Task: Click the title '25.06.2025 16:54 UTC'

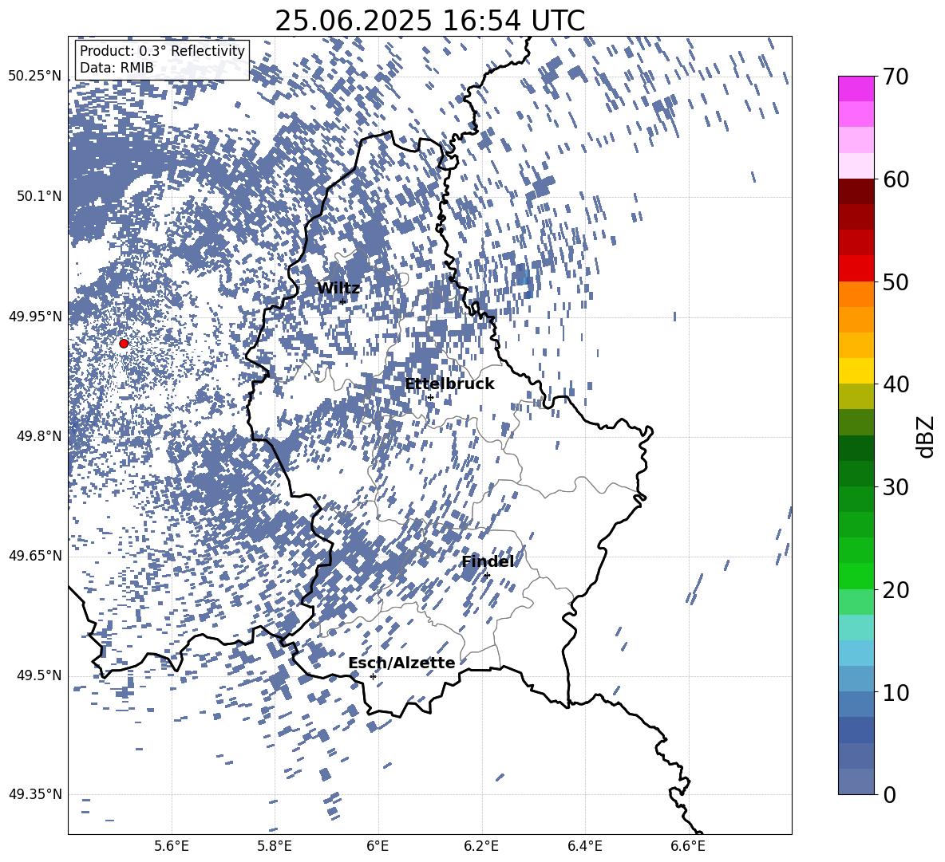Action: pyautogui.click(x=429, y=21)
